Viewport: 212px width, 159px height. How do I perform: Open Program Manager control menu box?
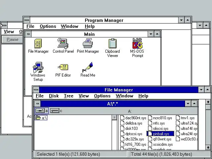(26, 20)
